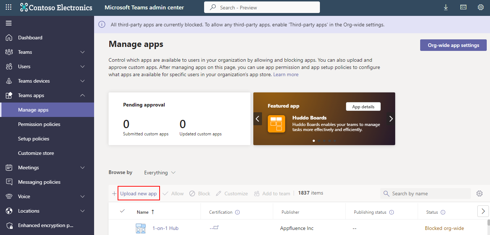The width and height of the screenshot is (490, 235).
Task: Click the Dashboard home icon
Action: [9, 38]
